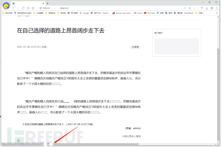Bookmark this page using address bar star

[190, 8]
